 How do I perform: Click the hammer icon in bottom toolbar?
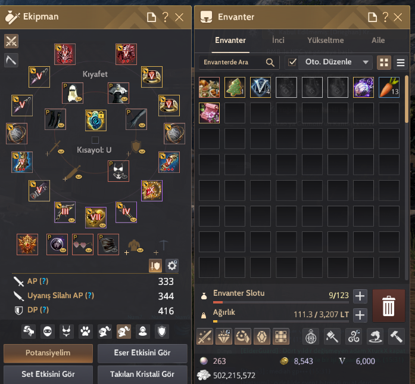pyautogui.click(x=396, y=336)
